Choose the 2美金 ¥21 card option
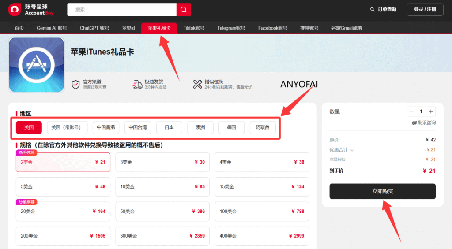Viewport: 452px width, 249px height. 63,162
